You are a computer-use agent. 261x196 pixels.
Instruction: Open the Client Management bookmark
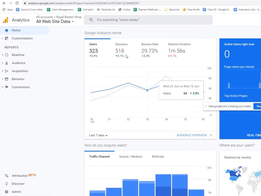coord(61,9)
